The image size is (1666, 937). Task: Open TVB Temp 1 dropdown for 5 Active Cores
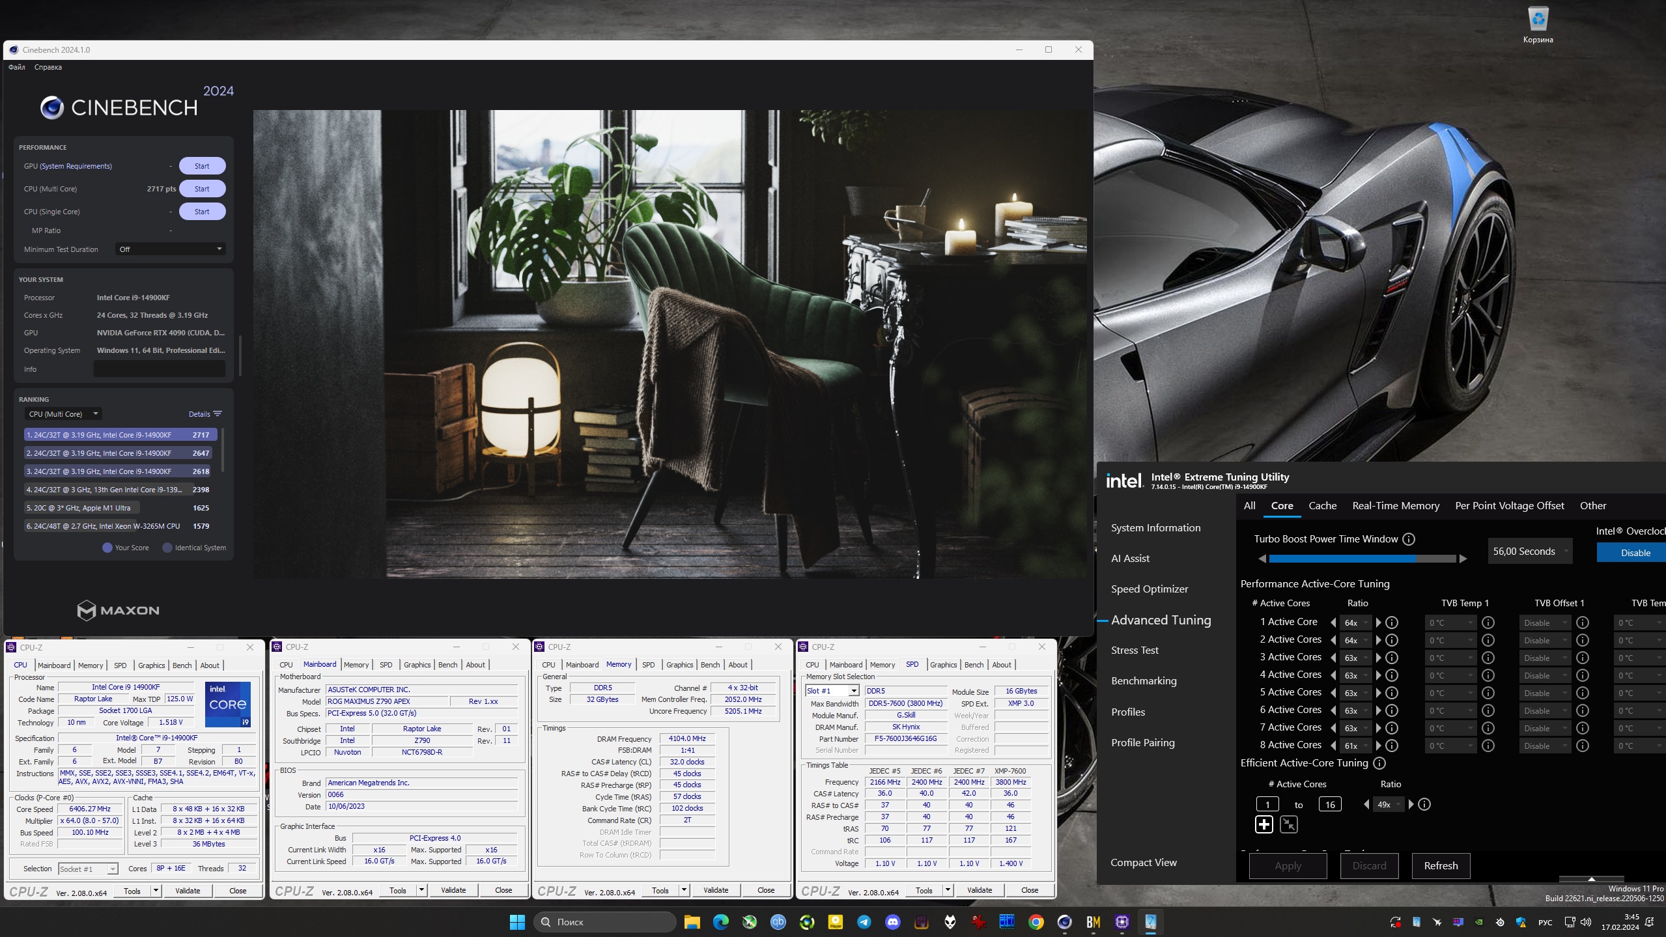click(x=1450, y=693)
